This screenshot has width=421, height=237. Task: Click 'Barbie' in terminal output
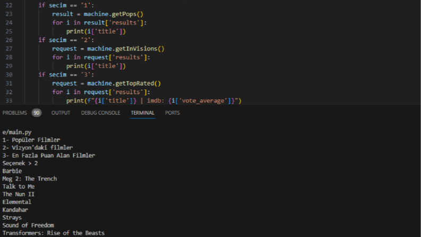12,171
